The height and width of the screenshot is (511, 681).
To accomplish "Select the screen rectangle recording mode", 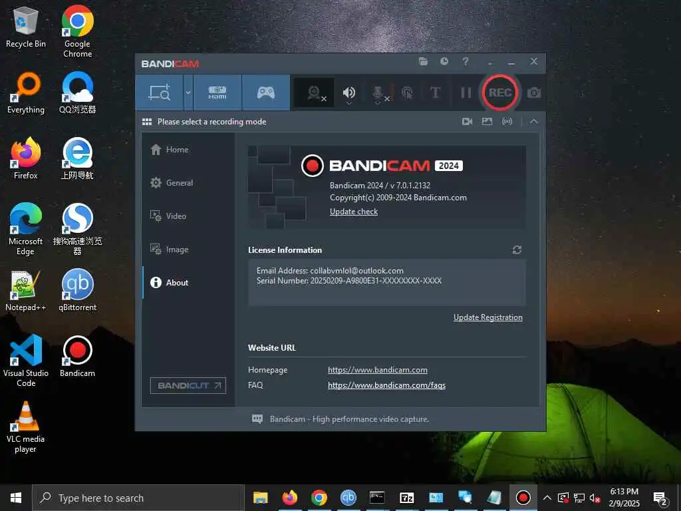I will click(x=160, y=92).
